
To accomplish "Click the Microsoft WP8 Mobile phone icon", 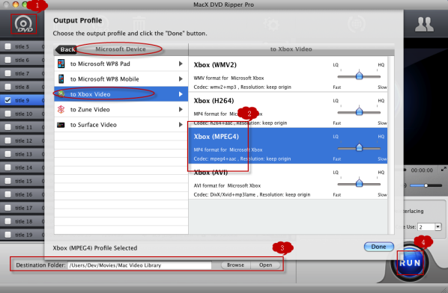I will pyautogui.click(x=61, y=78).
